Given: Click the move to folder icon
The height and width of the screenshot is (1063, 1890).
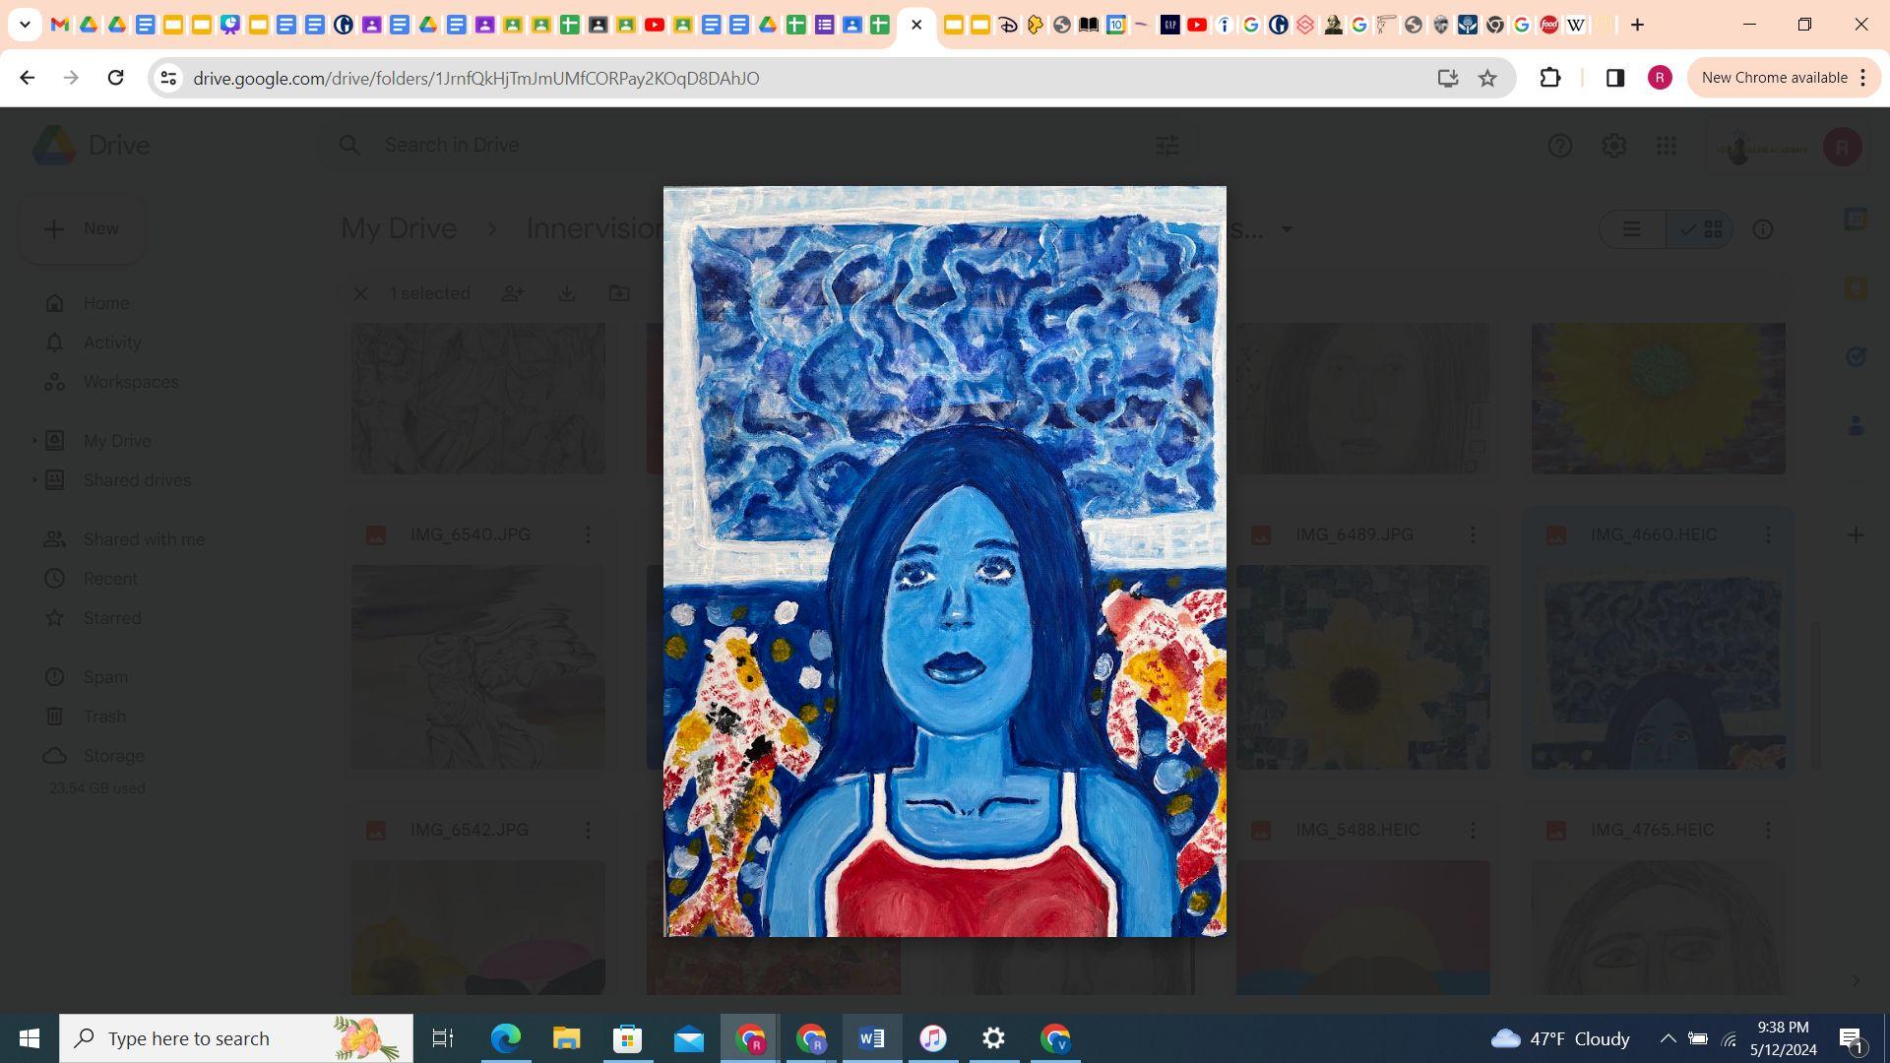Looking at the screenshot, I should (619, 293).
